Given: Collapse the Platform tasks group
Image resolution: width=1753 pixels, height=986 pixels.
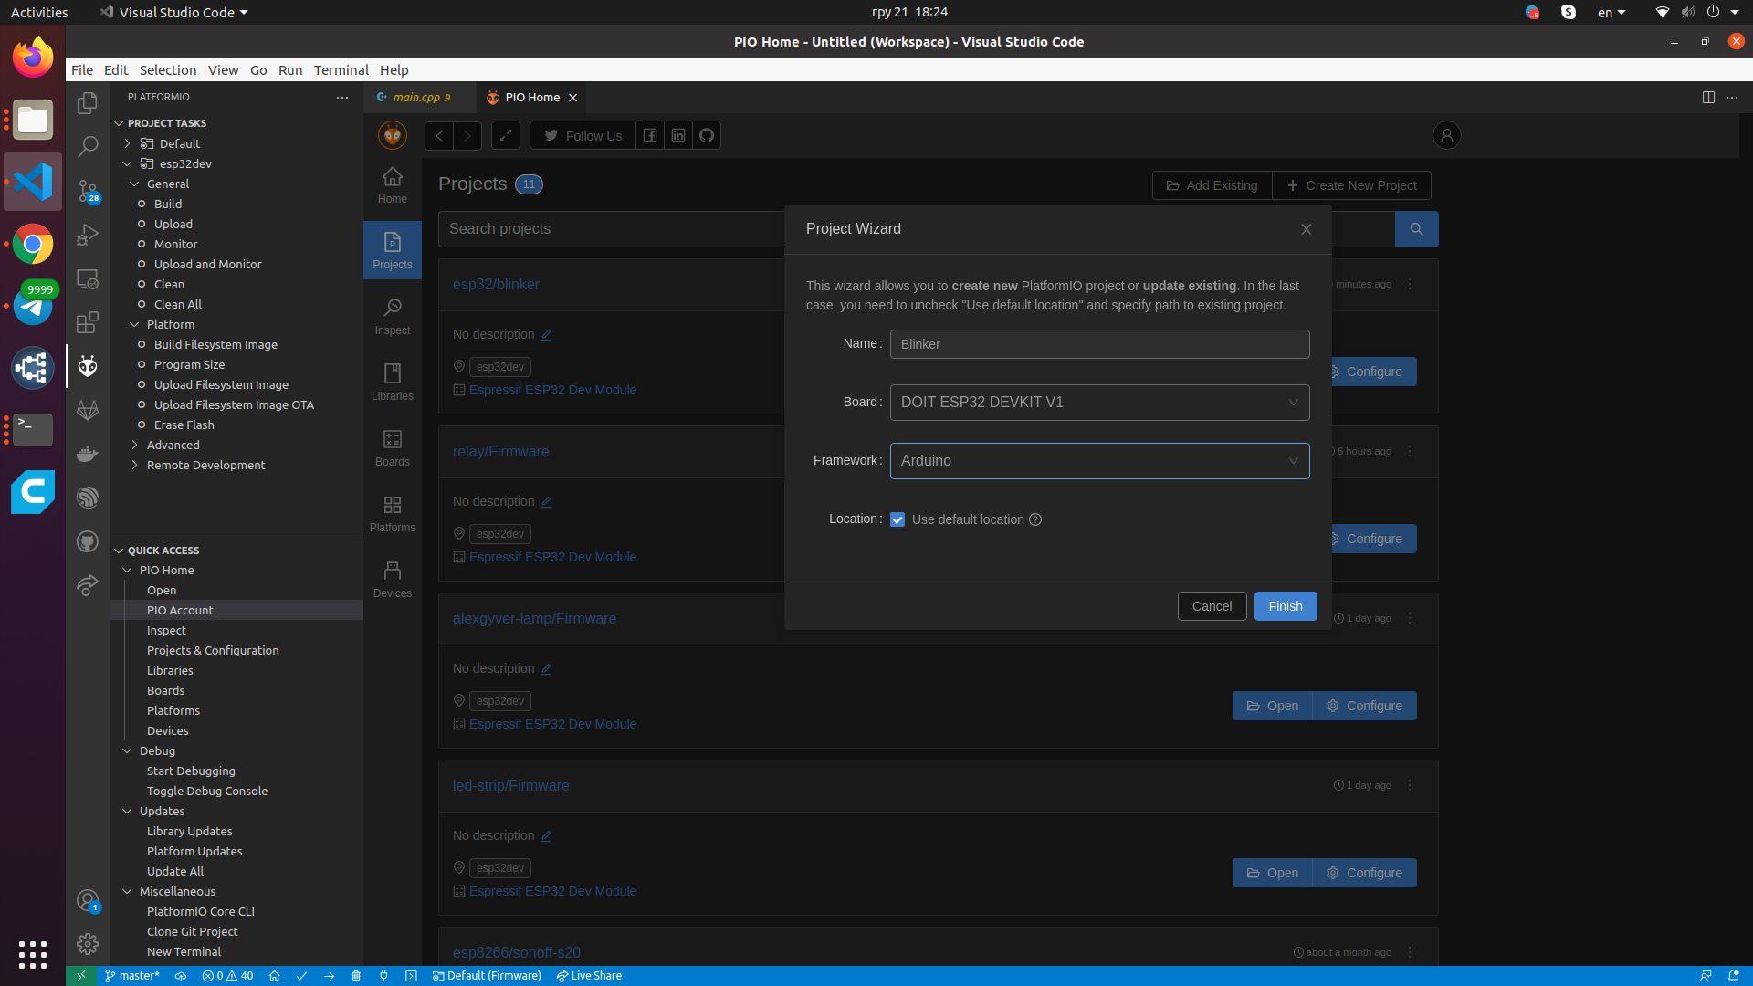Looking at the screenshot, I should click(135, 324).
